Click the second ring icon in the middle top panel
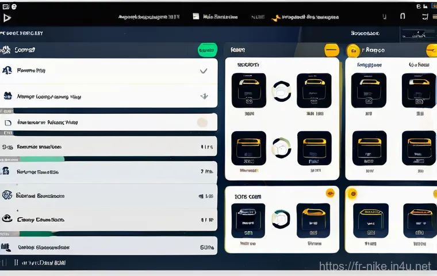 pyautogui.click(x=281, y=148)
